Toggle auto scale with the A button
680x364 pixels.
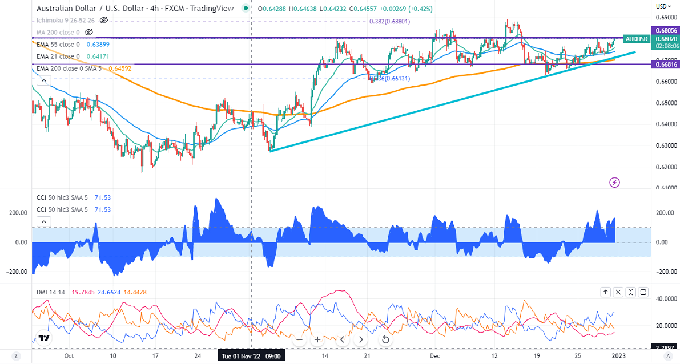pyautogui.click(x=668, y=356)
